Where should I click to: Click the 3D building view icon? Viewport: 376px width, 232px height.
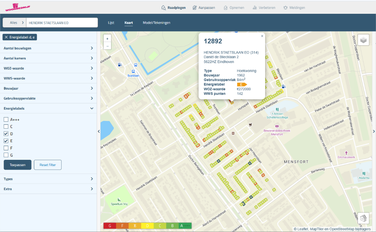click(x=363, y=218)
